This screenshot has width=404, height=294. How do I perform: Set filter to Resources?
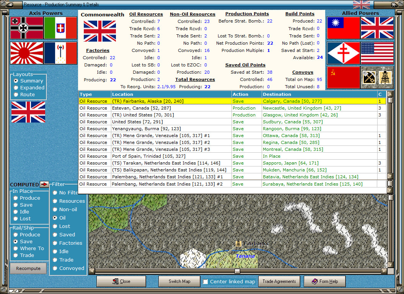[x=55, y=201]
